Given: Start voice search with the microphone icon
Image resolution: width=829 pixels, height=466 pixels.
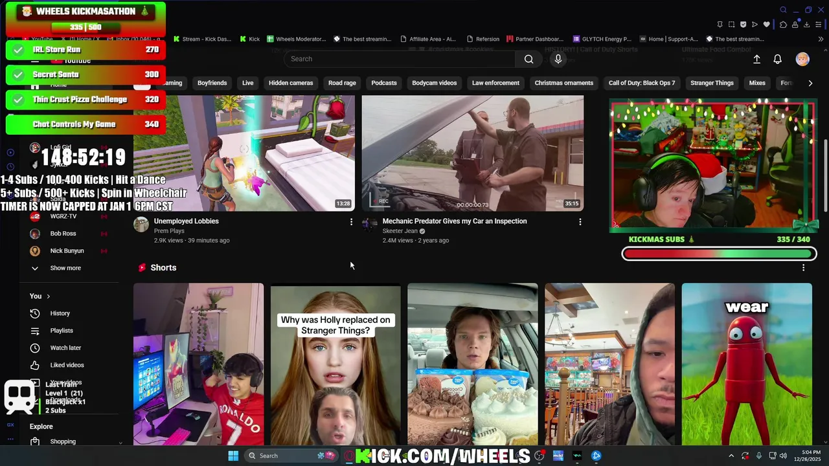Looking at the screenshot, I should pos(558,59).
